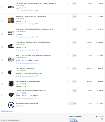The height and width of the screenshot is (122, 105).
Task: Click the update icon for Endorfy ARX 500 quantity
Action: [x=75, y=82]
